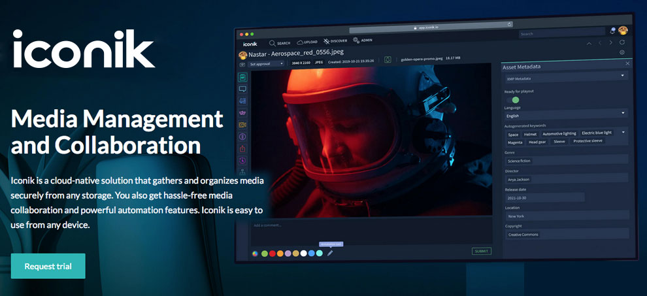Click the green lock icon beside the filename
Screen dimensions: 647x296
pos(388,59)
